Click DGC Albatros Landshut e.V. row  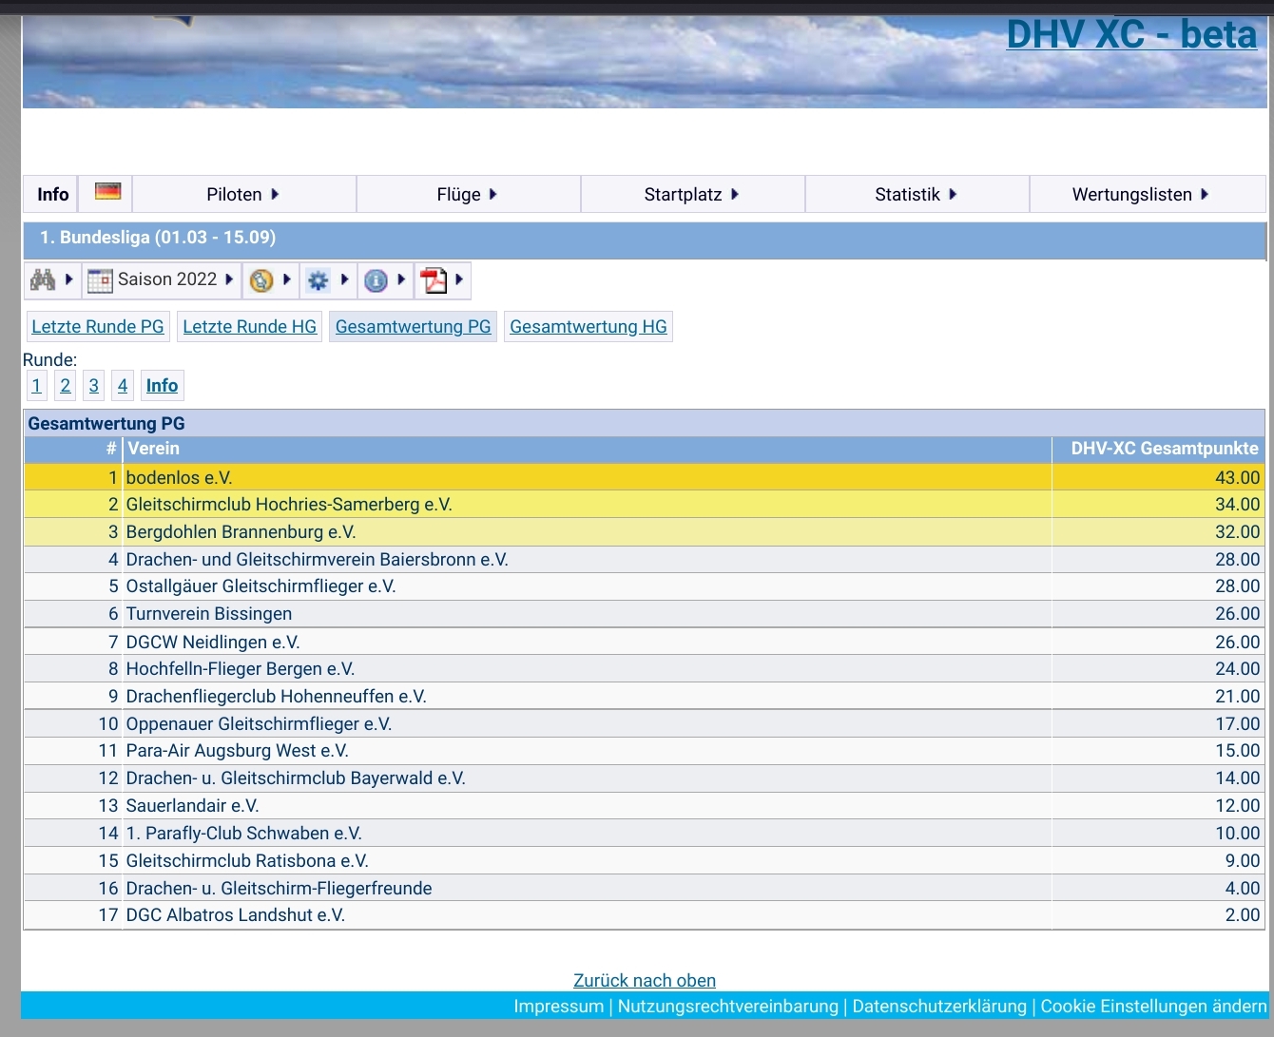tap(645, 915)
